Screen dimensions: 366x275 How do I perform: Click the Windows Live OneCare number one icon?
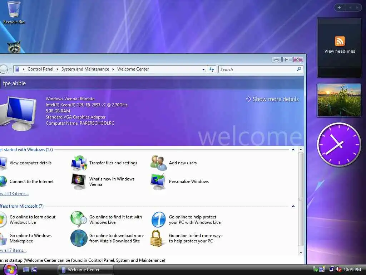[158, 219]
